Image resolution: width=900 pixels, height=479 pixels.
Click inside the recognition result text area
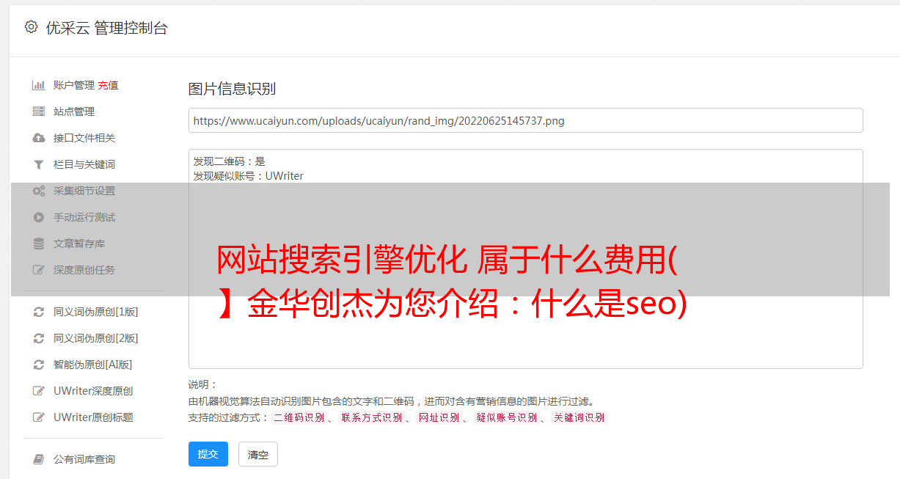click(x=525, y=259)
